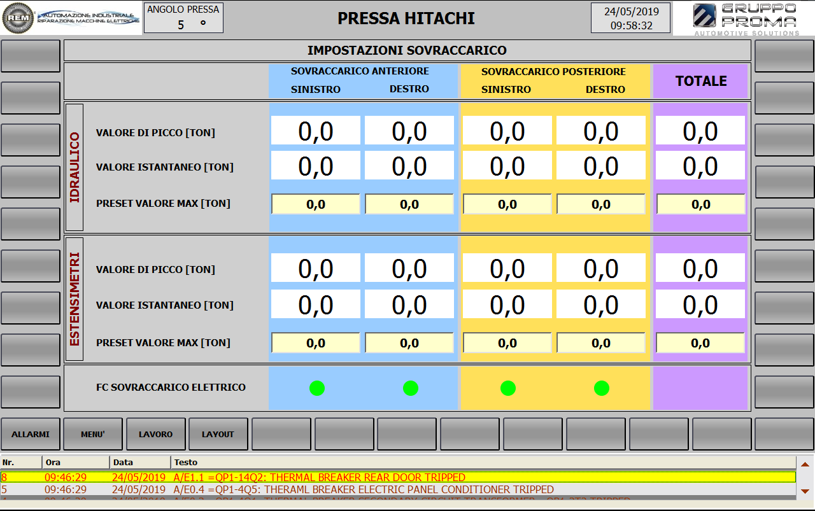The image size is (815, 511).
Task: Click IMPOSTAZIONI SOVRACCARICO title bar
Action: pos(407,50)
